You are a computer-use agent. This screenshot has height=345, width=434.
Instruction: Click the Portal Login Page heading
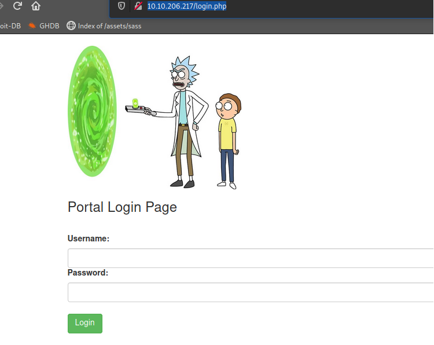click(122, 207)
